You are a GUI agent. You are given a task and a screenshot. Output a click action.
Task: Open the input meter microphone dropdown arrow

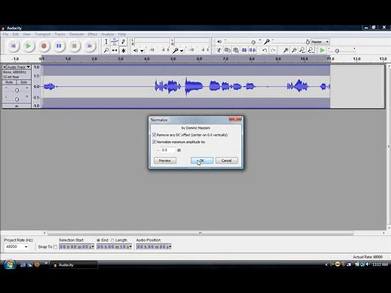tap(182, 50)
